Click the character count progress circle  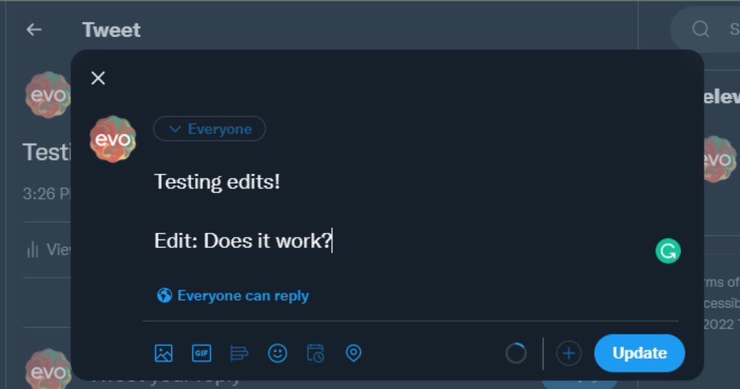point(516,354)
